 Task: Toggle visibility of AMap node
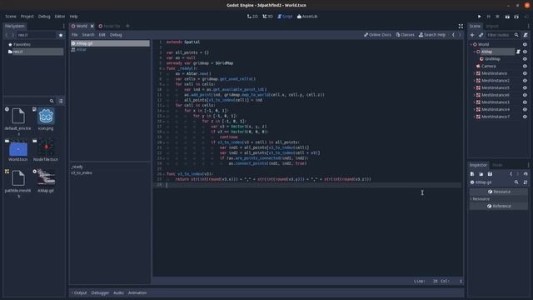(x=525, y=52)
